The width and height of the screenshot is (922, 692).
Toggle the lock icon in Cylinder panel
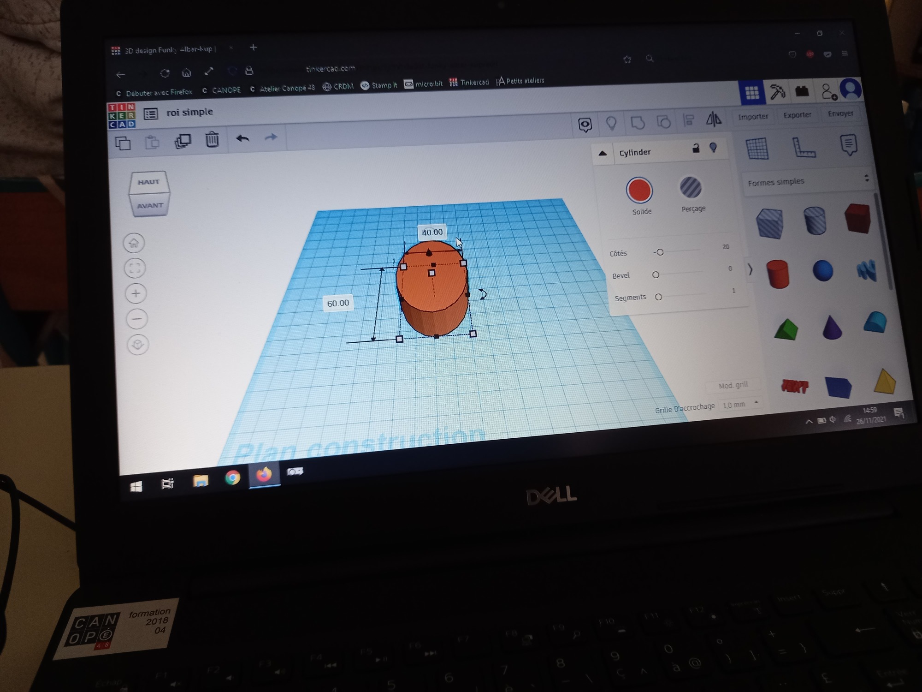[696, 148]
